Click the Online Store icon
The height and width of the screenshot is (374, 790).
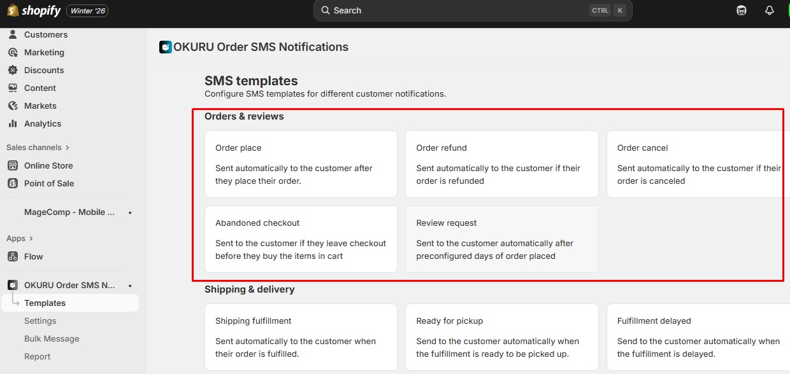pos(13,165)
